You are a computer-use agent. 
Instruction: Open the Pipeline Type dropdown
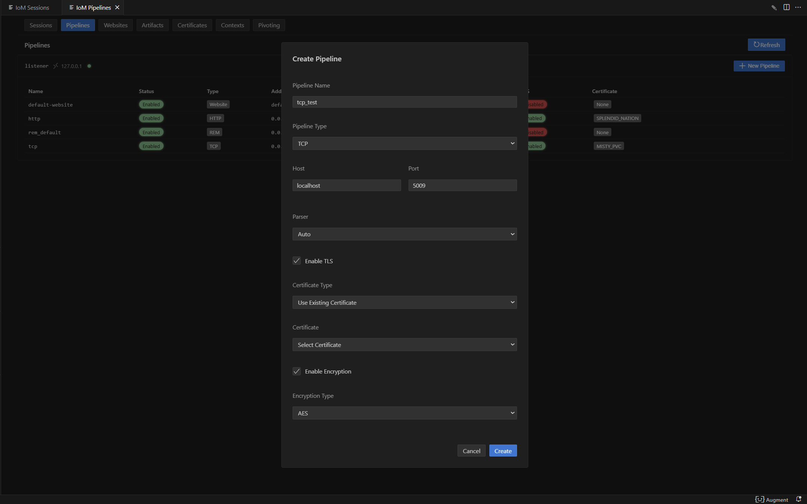[x=404, y=144]
